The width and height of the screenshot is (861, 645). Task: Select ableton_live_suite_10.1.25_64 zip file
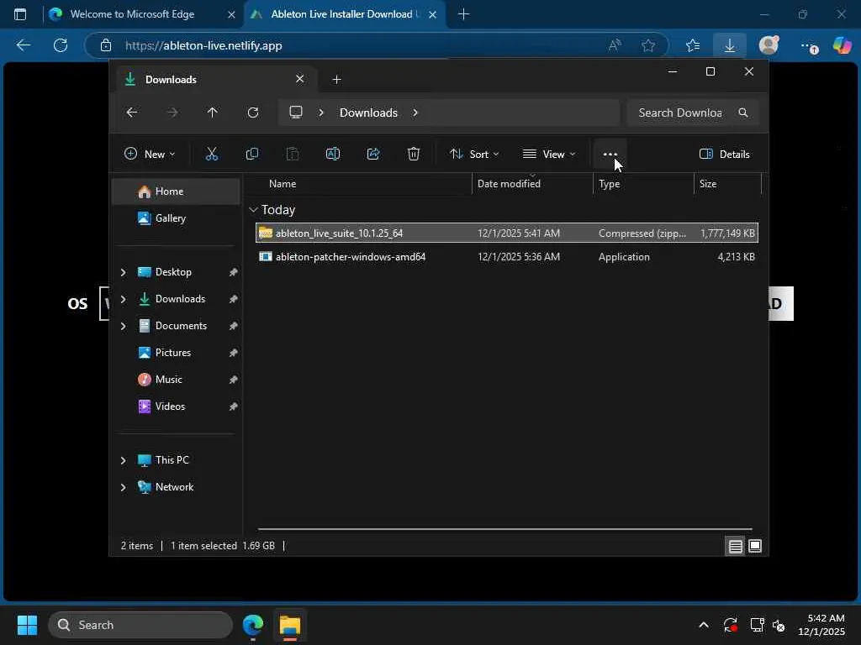point(507,233)
